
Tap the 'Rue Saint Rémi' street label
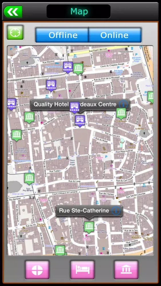[104, 96]
